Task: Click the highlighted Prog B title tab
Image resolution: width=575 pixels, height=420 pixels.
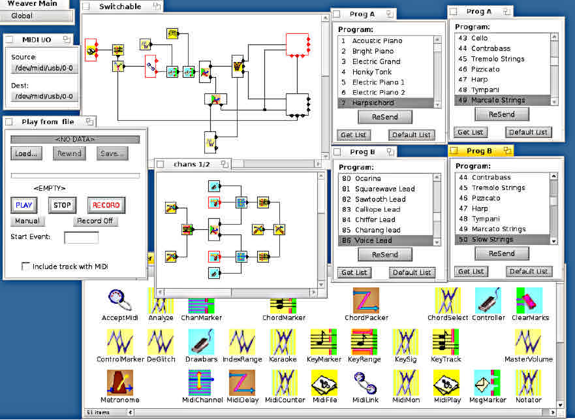Action: coord(481,150)
